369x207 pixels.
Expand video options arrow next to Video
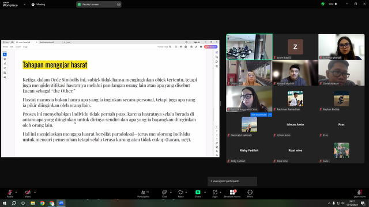point(35,192)
